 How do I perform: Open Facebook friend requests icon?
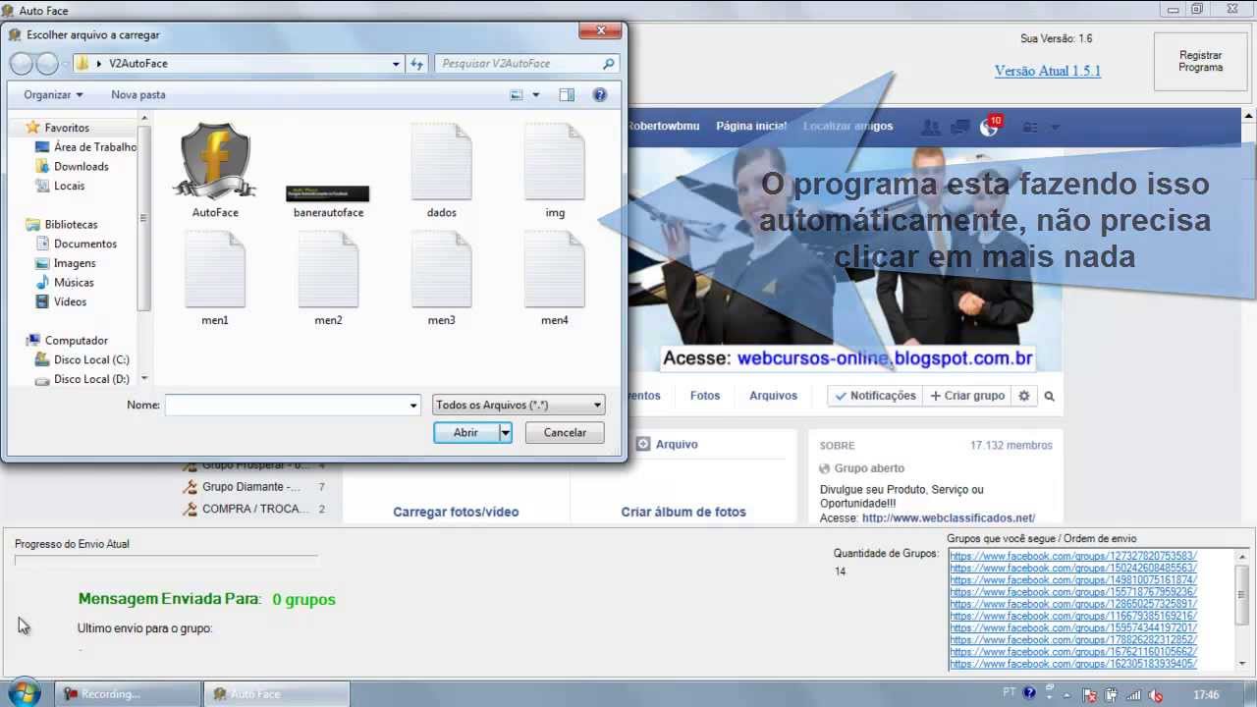931,128
